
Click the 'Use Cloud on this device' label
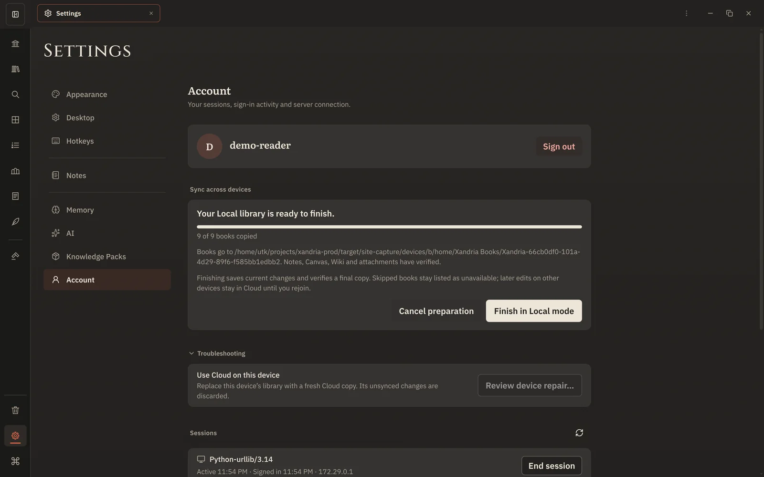click(238, 375)
